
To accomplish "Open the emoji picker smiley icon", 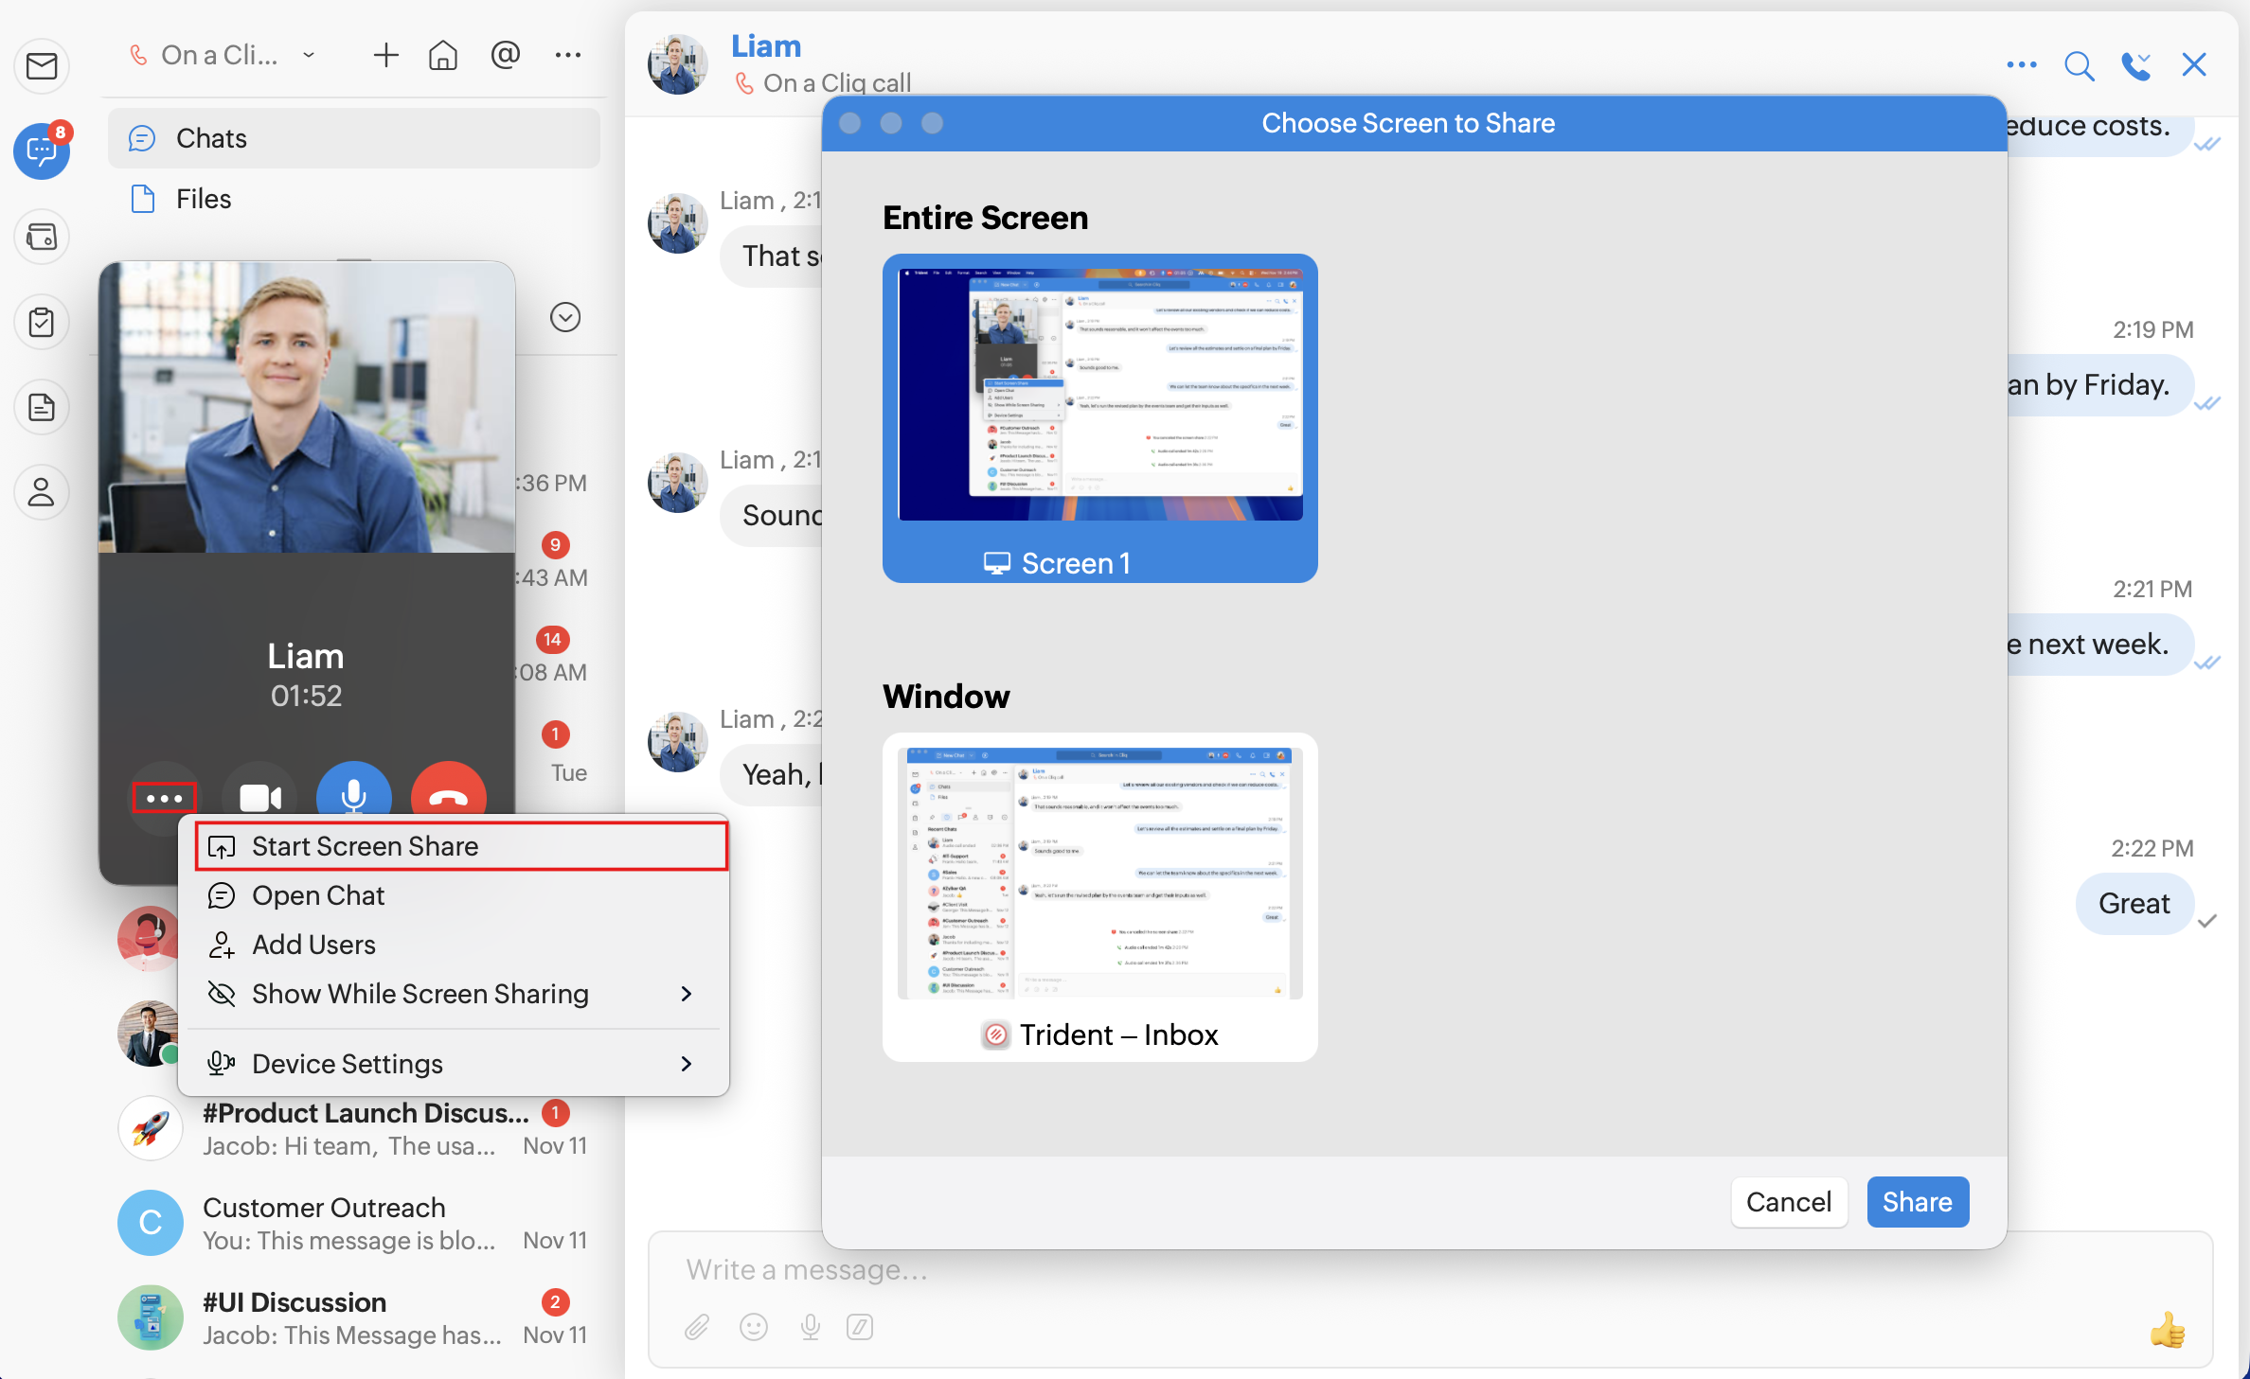I will (754, 1327).
